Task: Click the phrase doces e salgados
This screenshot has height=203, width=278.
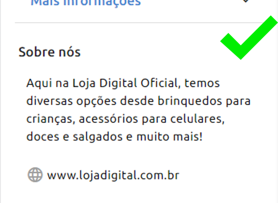Action: [x=74, y=137]
